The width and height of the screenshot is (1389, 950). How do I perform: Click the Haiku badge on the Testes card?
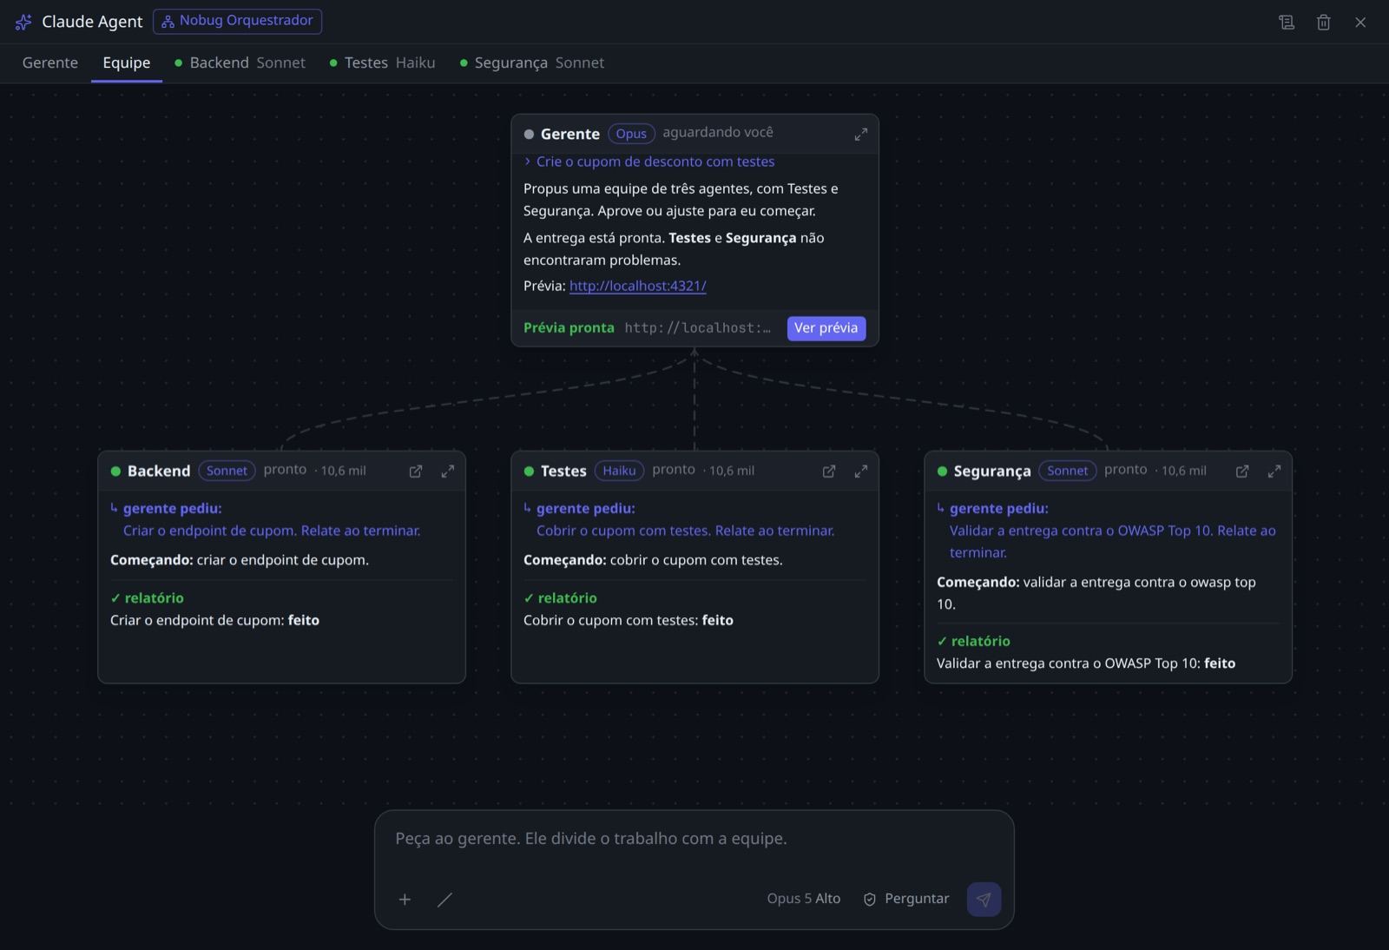[619, 471]
